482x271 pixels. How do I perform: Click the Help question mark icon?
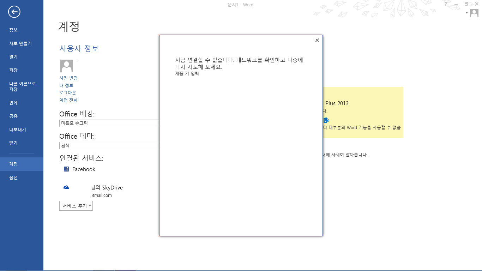tap(446, 4)
